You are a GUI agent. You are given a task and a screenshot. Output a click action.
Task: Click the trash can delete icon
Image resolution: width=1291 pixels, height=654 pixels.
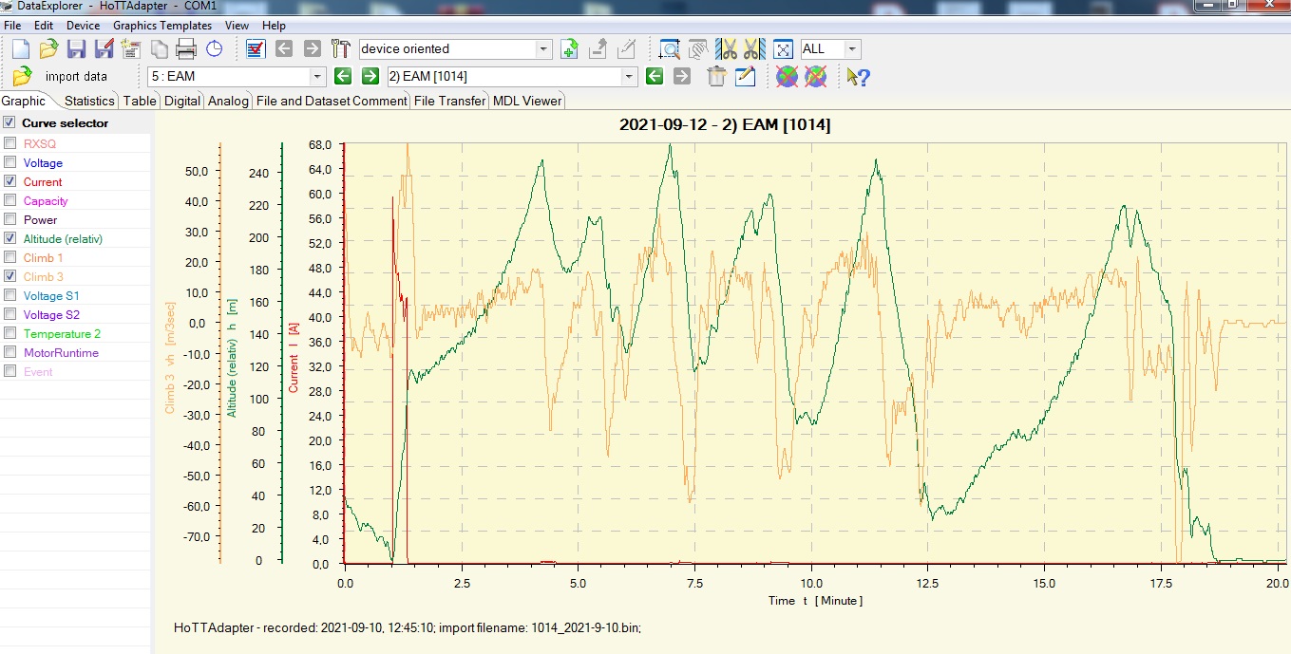[x=717, y=77]
